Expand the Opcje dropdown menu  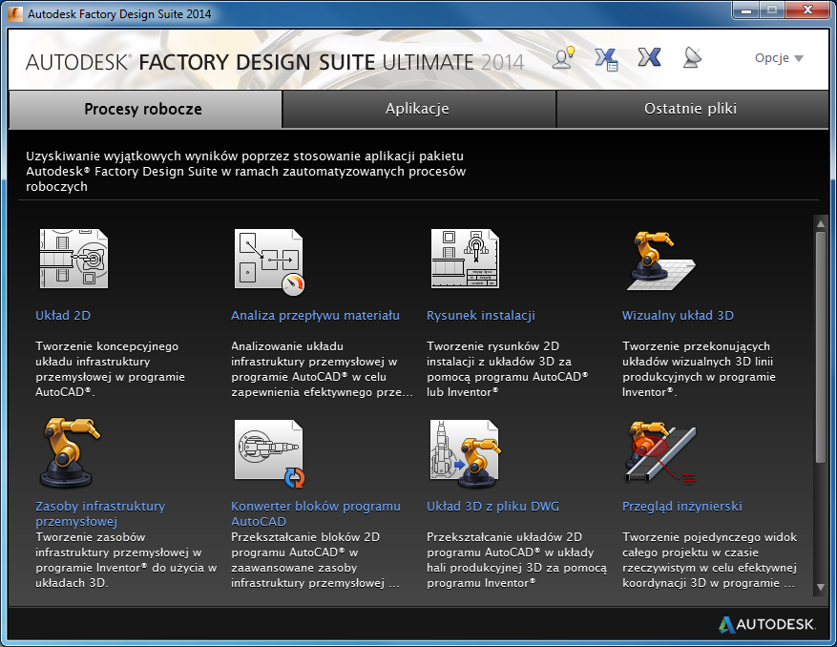pos(779,58)
